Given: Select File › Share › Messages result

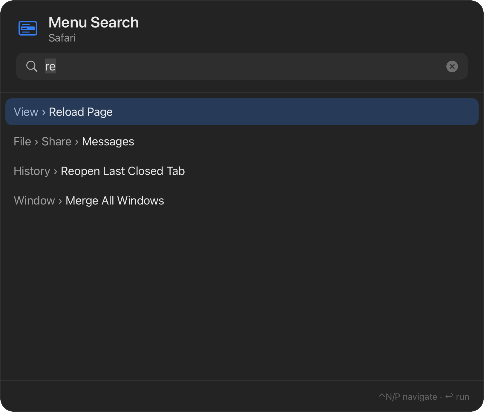Looking at the screenshot, I should (x=242, y=141).
